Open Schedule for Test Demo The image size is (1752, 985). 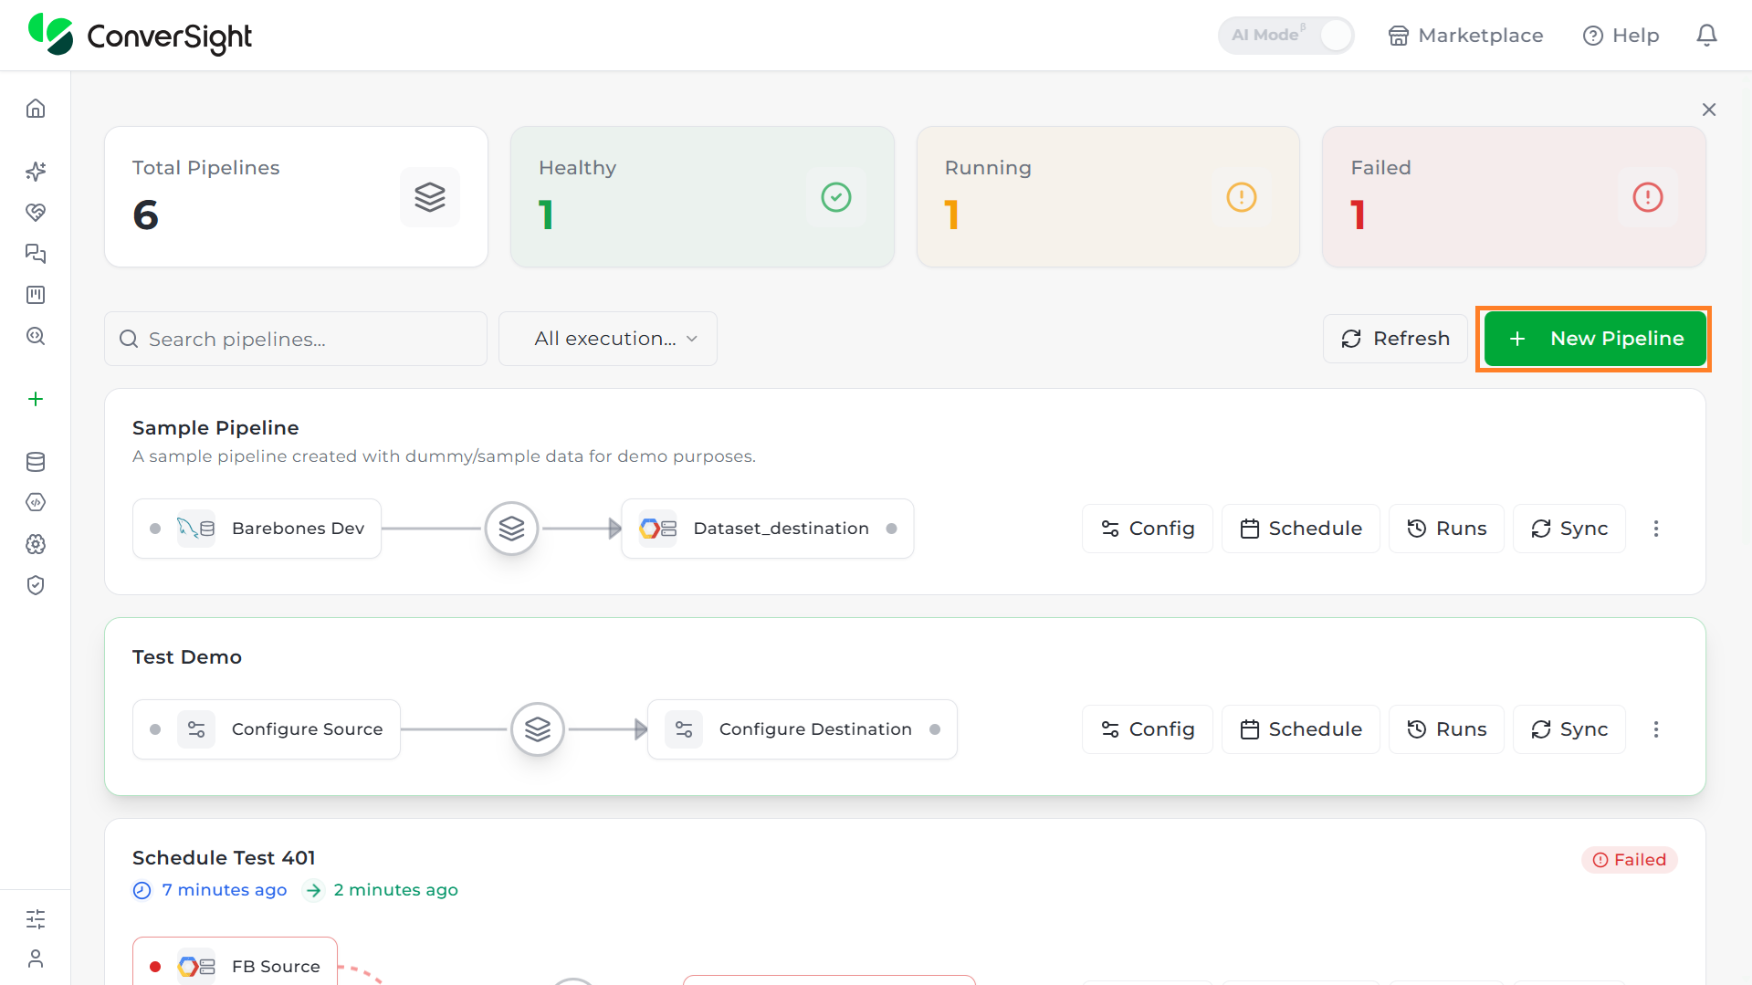click(x=1301, y=729)
